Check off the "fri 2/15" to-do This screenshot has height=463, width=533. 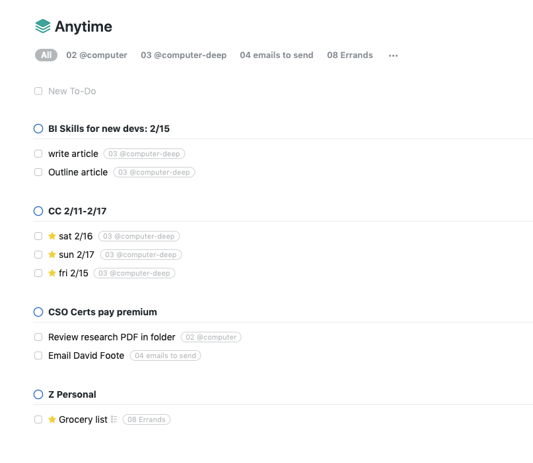38,272
